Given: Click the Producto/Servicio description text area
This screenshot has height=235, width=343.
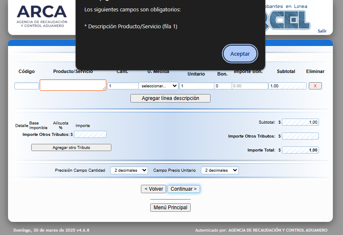Looking at the screenshot, I should 73,85.
